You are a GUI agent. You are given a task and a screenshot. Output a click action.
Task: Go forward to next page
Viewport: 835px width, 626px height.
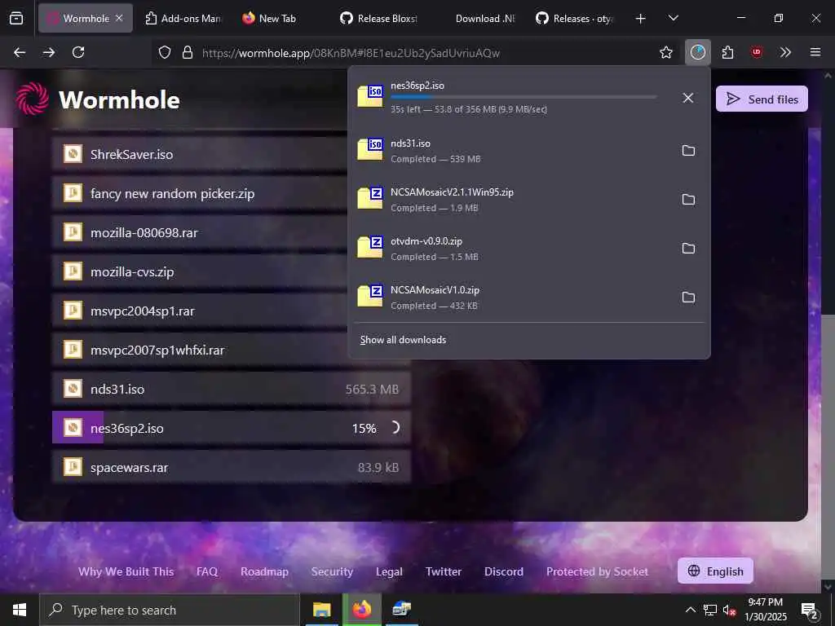[x=49, y=52]
